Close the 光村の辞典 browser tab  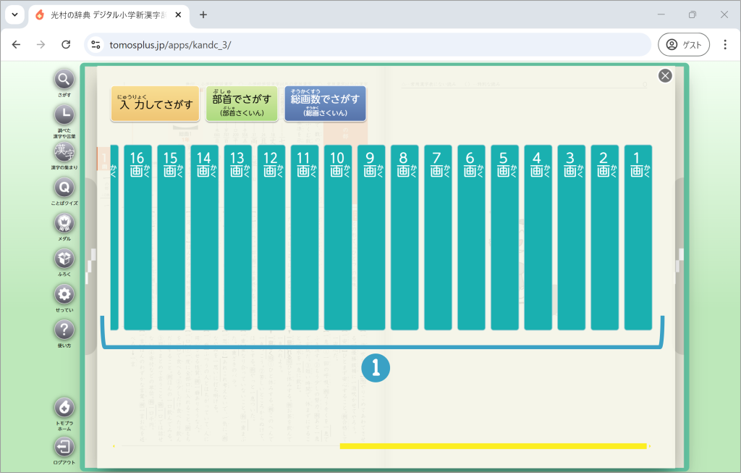click(x=178, y=14)
